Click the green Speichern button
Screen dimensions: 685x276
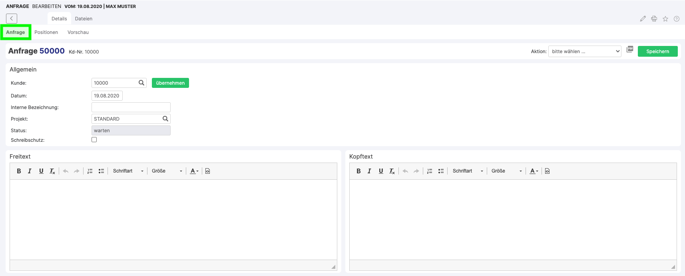[x=657, y=51]
